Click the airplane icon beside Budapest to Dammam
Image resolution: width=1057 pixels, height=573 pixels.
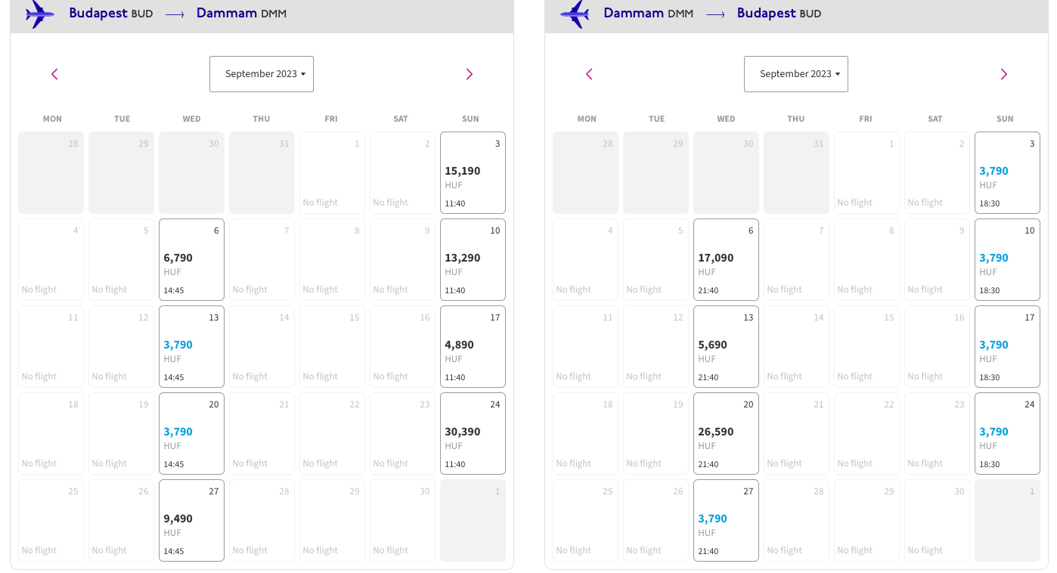[40, 14]
